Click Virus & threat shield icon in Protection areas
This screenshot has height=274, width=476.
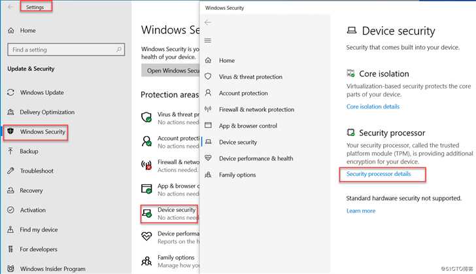pyautogui.click(x=146, y=117)
